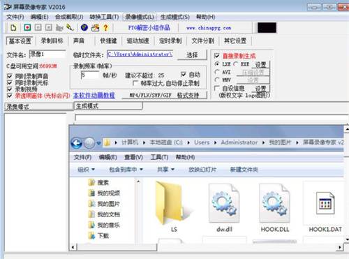Image resolution: width=349 pixels, height=259 pixels.
Task: Enable the 自设信息 checkbox
Action: (217, 88)
